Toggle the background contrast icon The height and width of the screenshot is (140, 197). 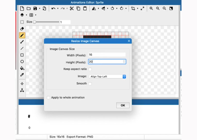point(171,9)
